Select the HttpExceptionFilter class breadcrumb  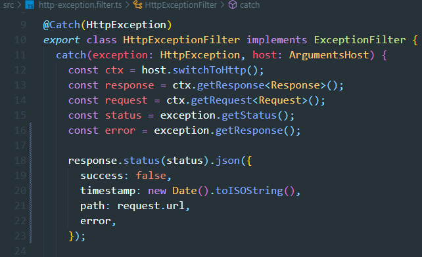pos(181,5)
